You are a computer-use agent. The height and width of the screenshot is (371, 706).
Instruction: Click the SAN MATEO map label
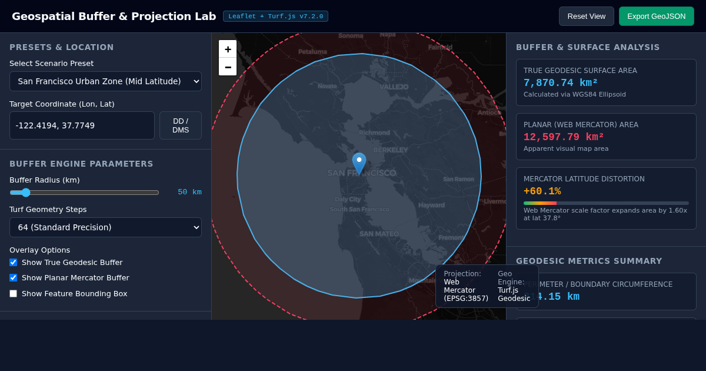(x=379, y=234)
